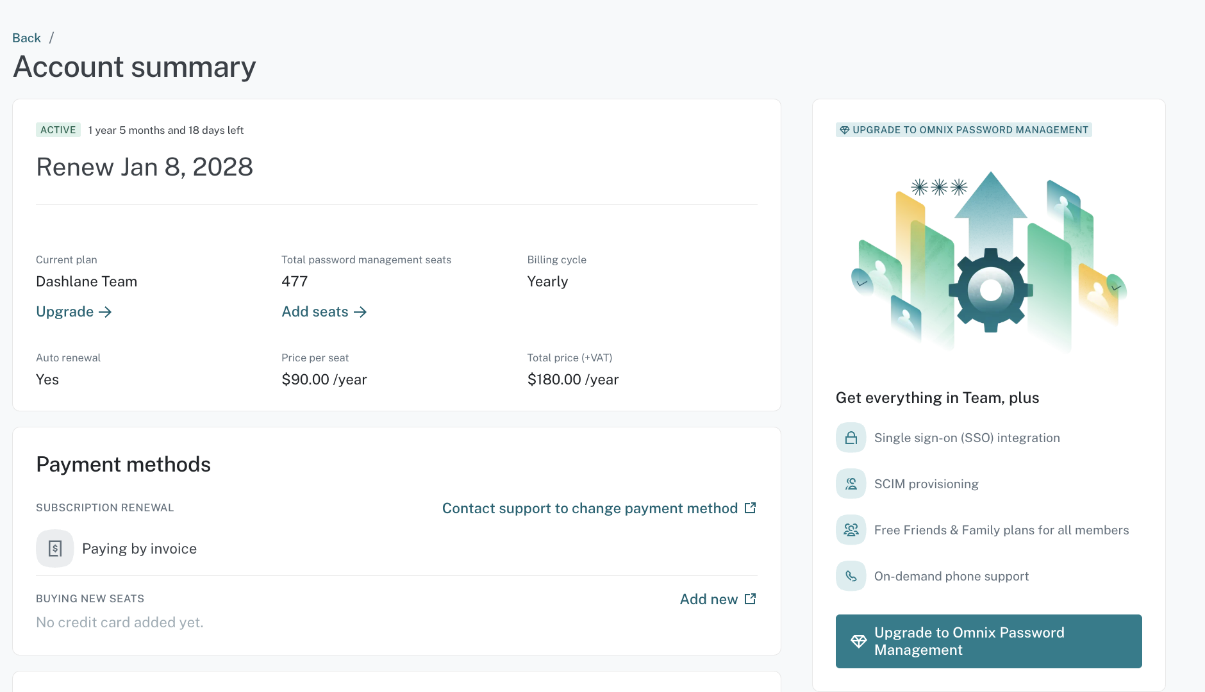The width and height of the screenshot is (1205, 692).
Task: Click the Auto renewal value 'Yes'
Action: (x=47, y=379)
